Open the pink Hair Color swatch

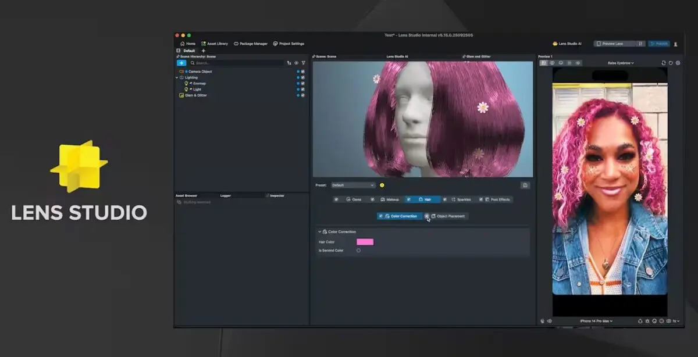(x=365, y=242)
